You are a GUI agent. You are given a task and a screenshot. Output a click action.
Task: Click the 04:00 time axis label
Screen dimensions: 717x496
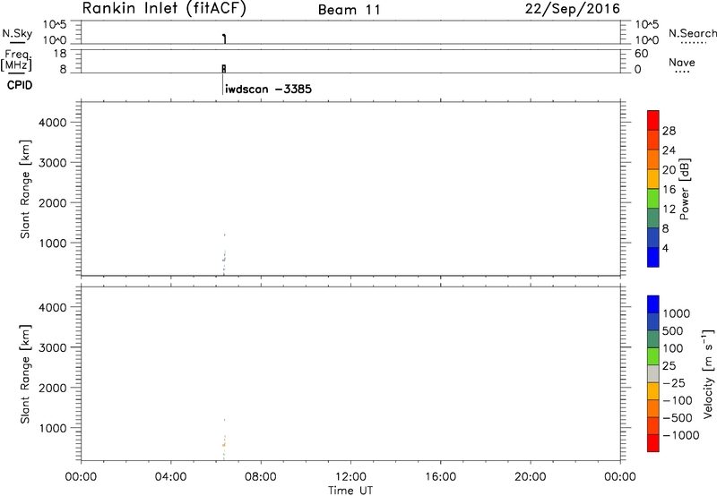coord(170,477)
